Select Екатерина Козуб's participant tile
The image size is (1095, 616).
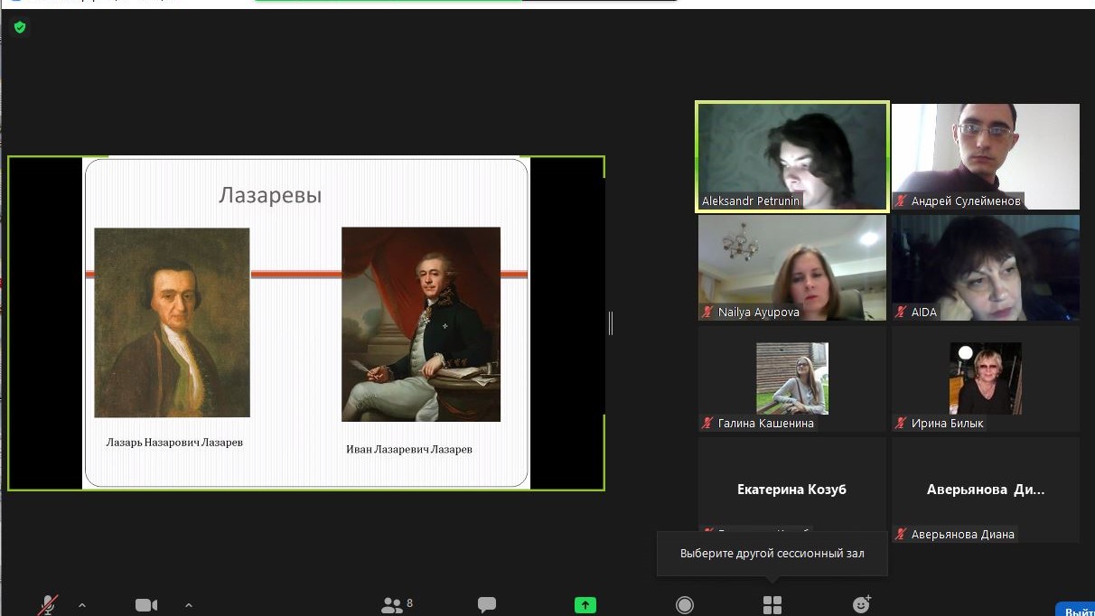coord(792,490)
